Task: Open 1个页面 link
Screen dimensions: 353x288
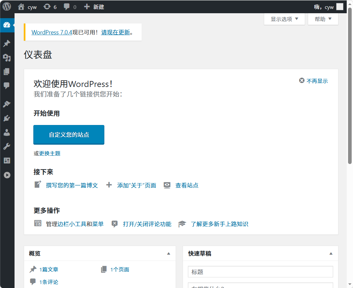Action: [120, 269]
